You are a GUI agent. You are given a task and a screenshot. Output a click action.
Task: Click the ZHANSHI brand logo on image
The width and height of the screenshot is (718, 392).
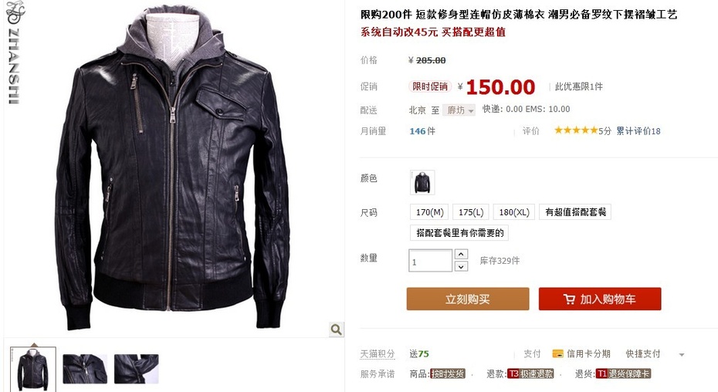coord(14,53)
